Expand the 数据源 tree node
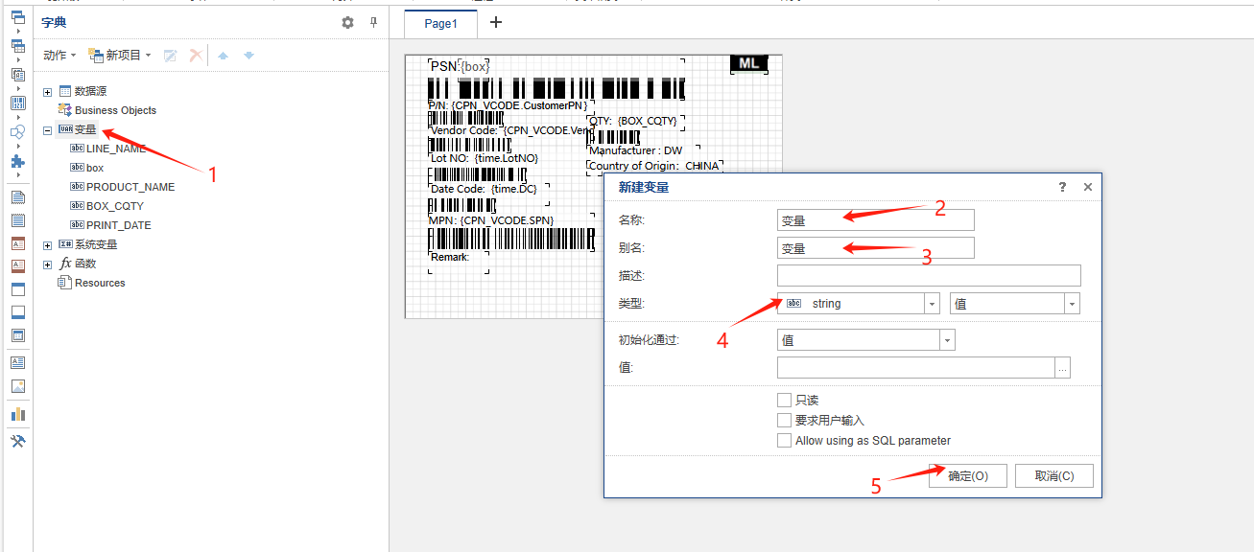The height and width of the screenshot is (552, 1254). tap(48, 92)
